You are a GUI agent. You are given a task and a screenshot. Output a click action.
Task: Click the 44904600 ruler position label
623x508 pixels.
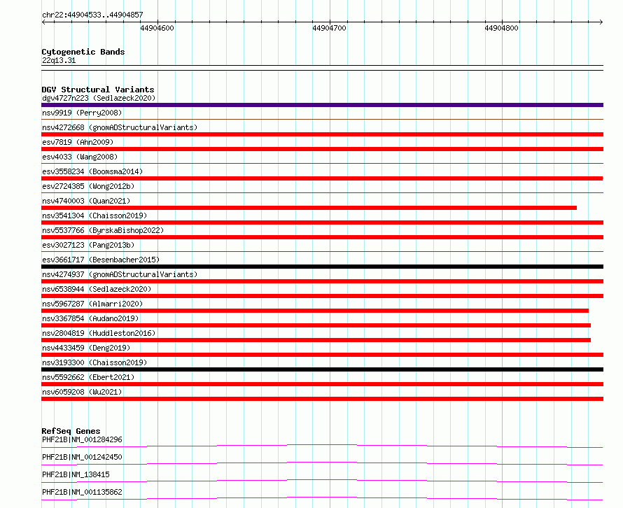(x=157, y=28)
